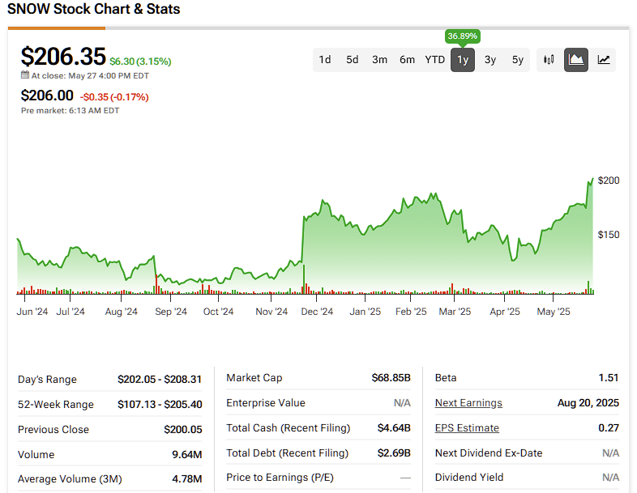Click the EPS estimate value 0.27
637x493 pixels.
(608, 428)
